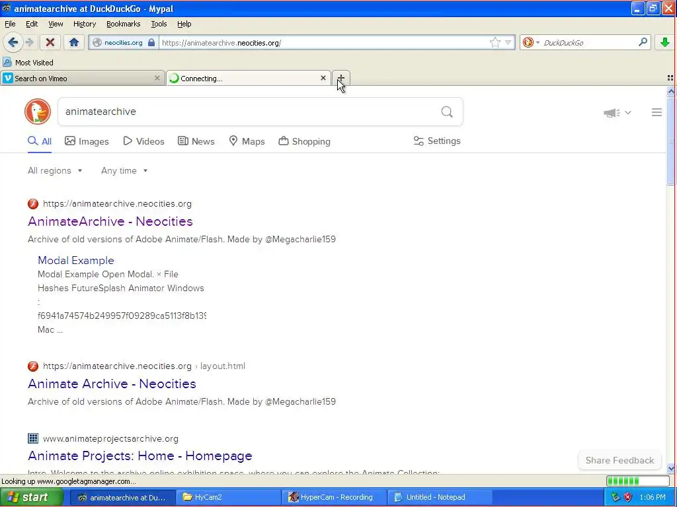Screen dimensions: 677x507
Task: Click the https://animatearchive.neocities.org › layout.html URL
Action: tap(143, 366)
